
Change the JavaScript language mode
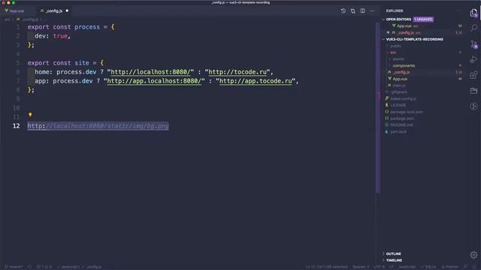pyautogui.click(x=407, y=267)
